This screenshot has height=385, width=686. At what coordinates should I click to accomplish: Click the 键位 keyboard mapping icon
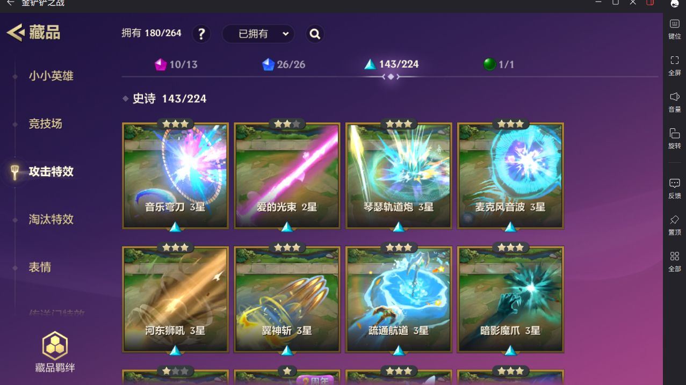click(675, 24)
